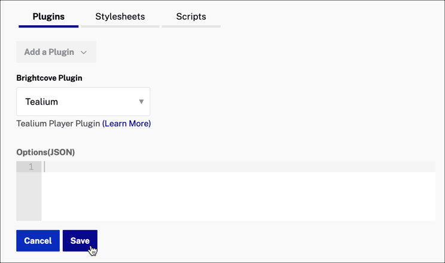Select line number 1 in the editor gutter
Viewport: 445px width, 263px height.
[31, 167]
